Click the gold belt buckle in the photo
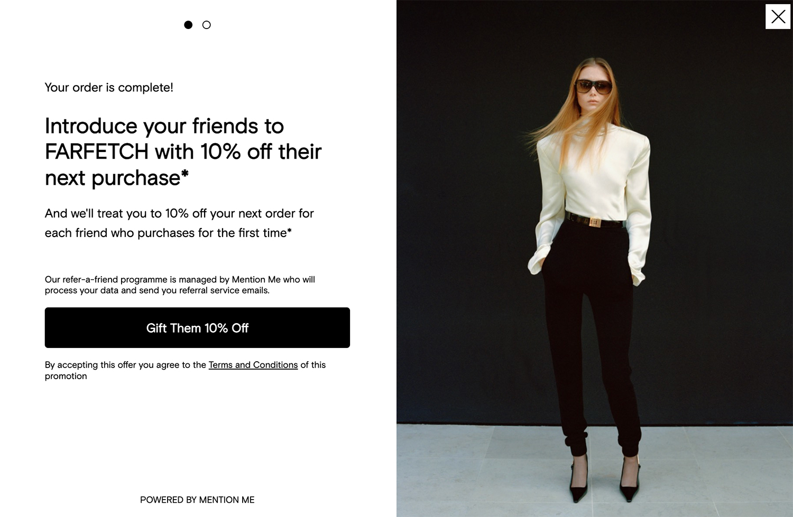This screenshot has width=793, height=517. point(595,222)
